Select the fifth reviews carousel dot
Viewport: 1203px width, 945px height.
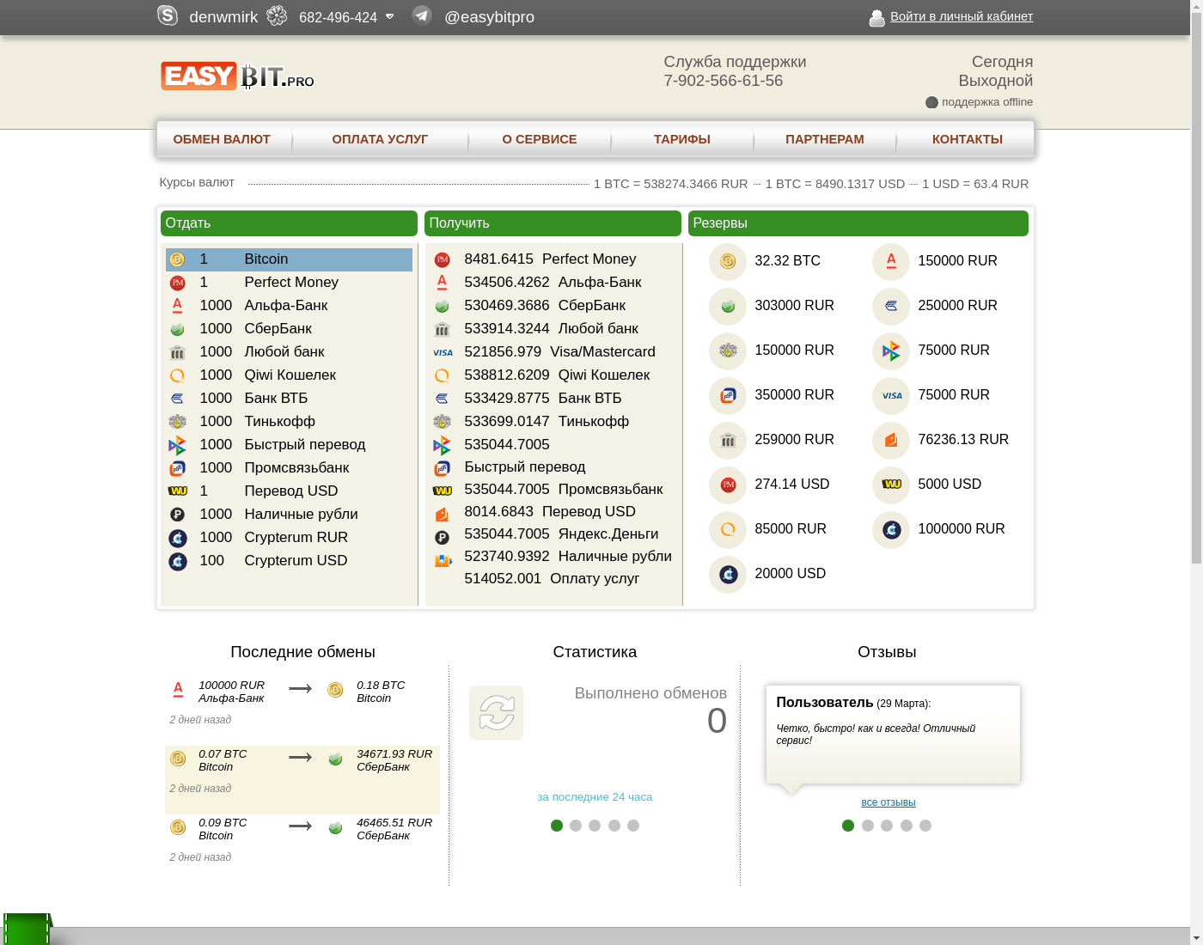(925, 826)
